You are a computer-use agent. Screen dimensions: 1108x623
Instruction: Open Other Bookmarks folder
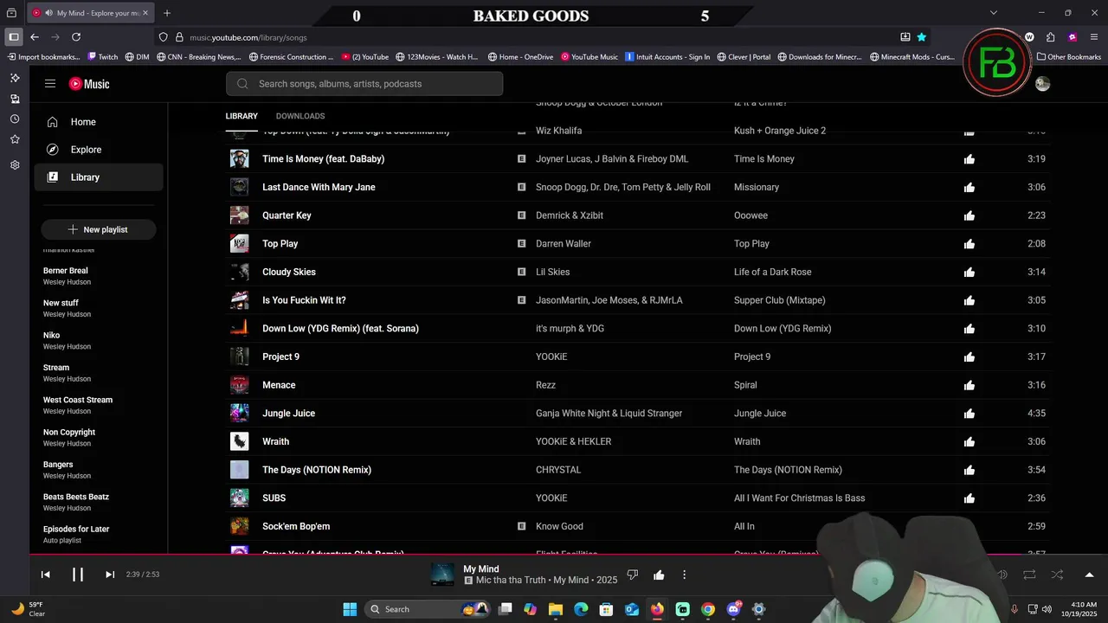pyautogui.click(x=1069, y=57)
